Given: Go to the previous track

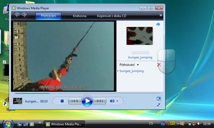Looking at the screenshot, I should (x=75, y=101).
